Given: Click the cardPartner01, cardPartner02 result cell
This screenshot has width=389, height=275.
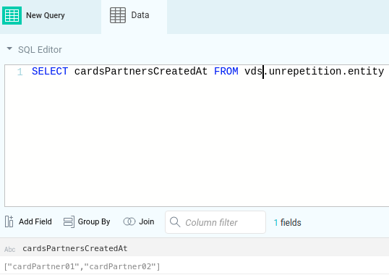Looking at the screenshot, I should 82,266.
